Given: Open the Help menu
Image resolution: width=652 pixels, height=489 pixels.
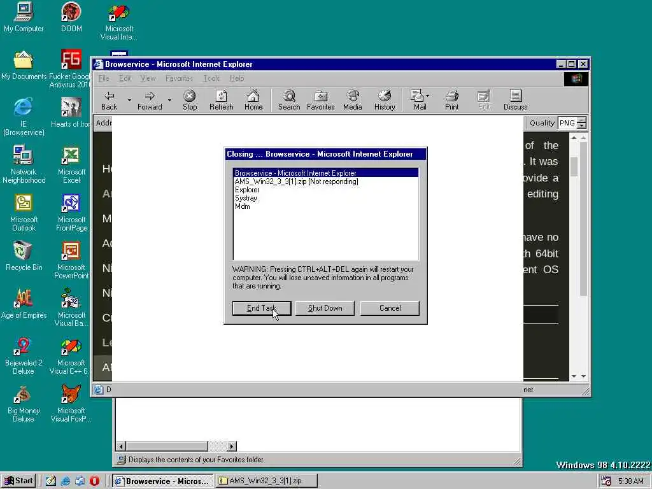Looking at the screenshot, I should point(237,78).
